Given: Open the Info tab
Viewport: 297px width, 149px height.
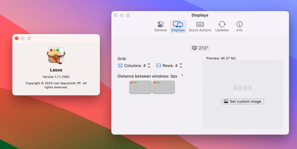Looking at the screenshot, I should point(239,27).
